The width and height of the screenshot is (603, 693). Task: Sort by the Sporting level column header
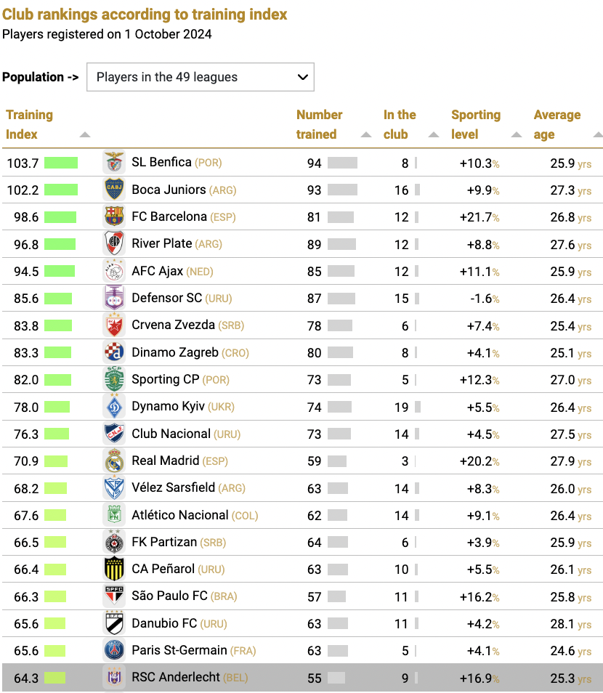coord(476,123)
